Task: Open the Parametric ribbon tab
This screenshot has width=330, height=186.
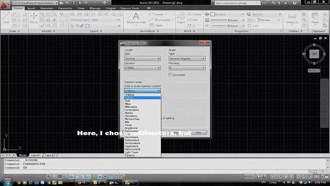Action: (65, 8)
